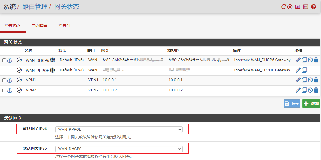The width and height of the screenshot is (321, 160).
Task: Copy the WAN_PPPOE gateway with copy icon
Action: coord(304,70)
